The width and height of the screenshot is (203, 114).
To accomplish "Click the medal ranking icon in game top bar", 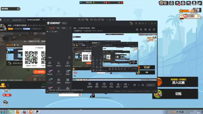I will pos(172,3).
